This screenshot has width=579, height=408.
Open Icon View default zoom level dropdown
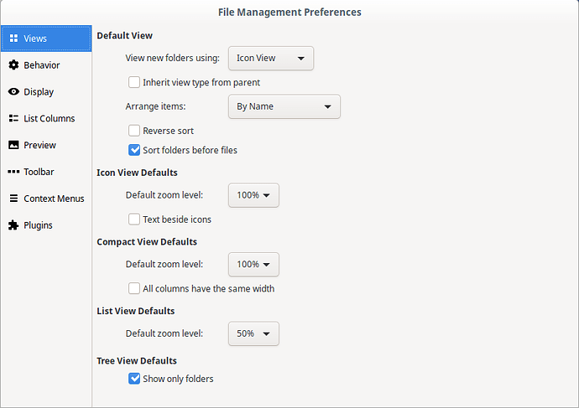tap(253, 195)
